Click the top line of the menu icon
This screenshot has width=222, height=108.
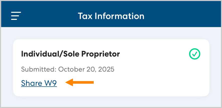(x=16, y=12)
